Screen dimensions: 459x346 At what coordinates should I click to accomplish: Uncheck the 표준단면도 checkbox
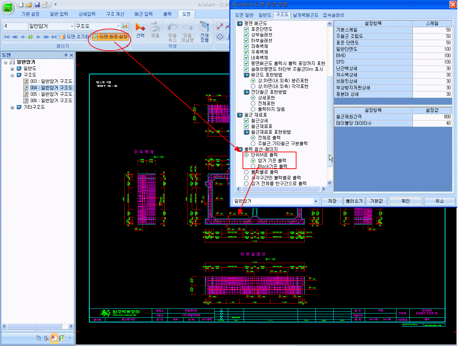(246, 29)
